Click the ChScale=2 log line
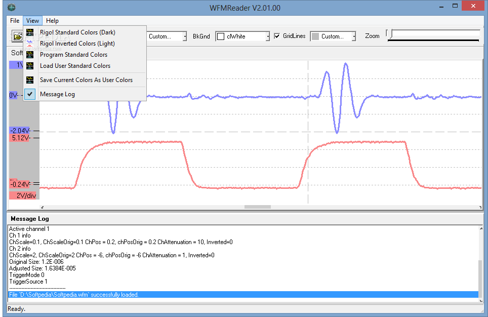 coord(112,255)
